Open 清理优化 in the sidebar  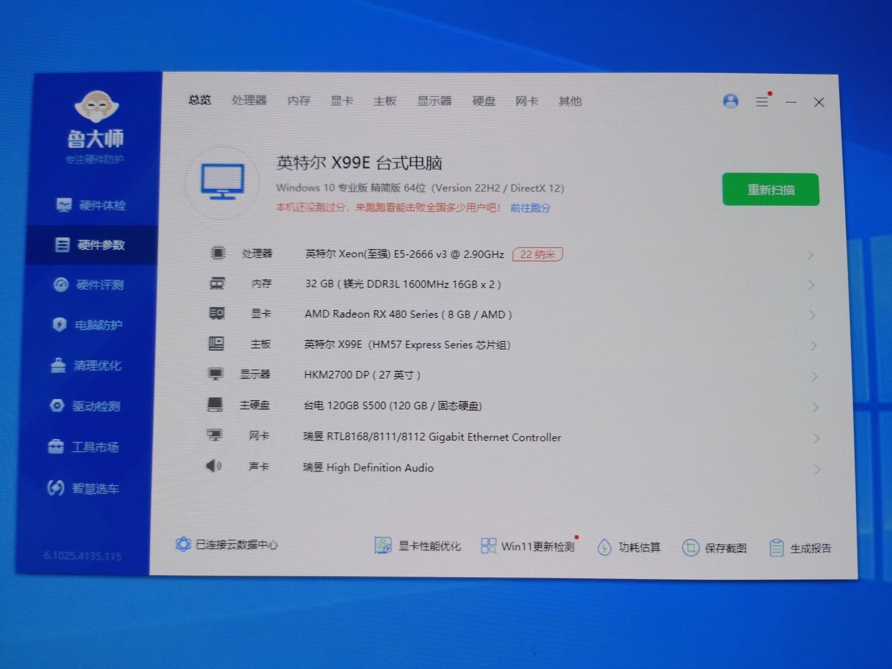(87, 365)
